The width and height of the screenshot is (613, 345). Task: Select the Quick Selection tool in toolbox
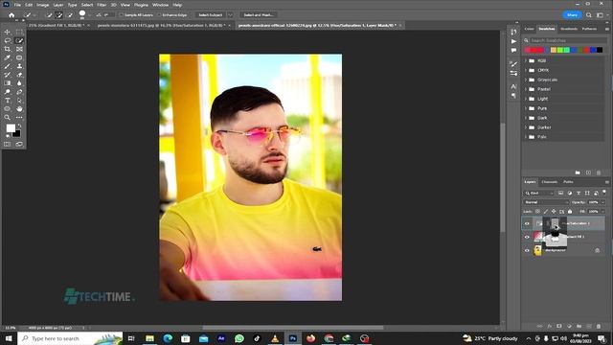pos(19,40)
